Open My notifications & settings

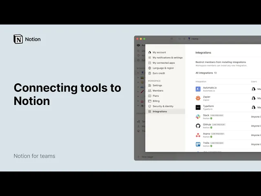[165, 58]
